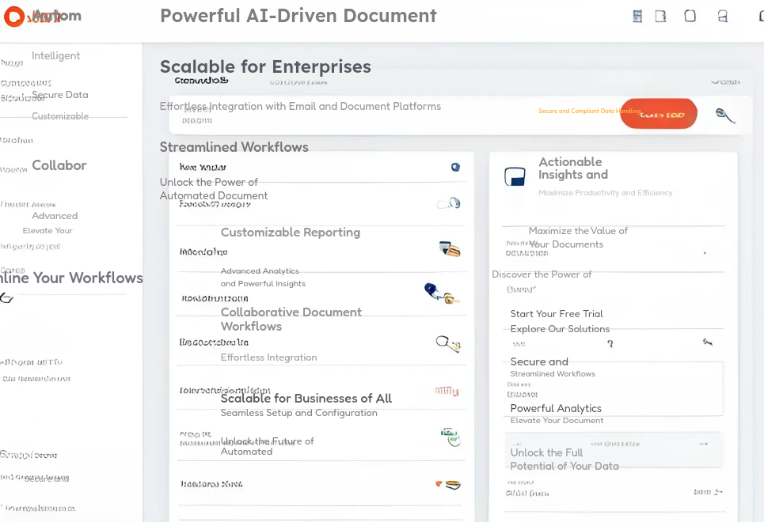Viewport: 764px width, 522px height.
Task: Click the grid view icon in the header
Action: tap(637, 15)
